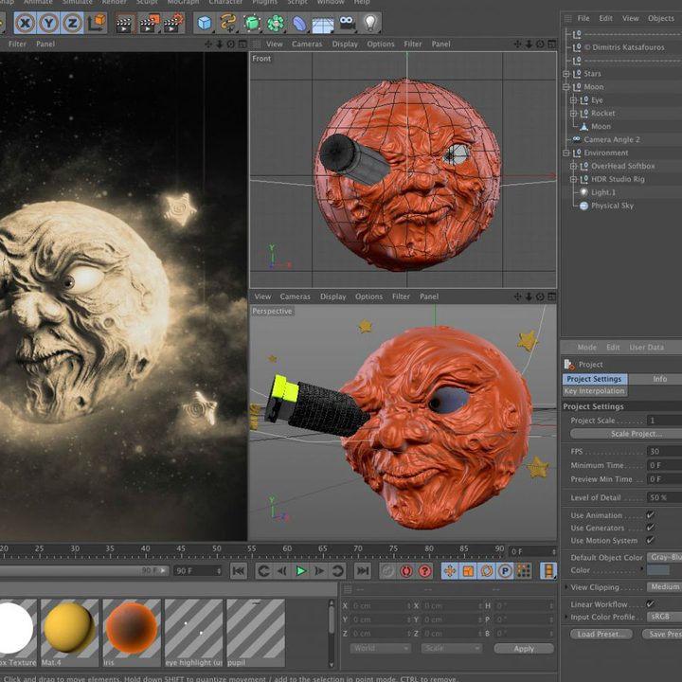Toggle the Z axis lock
Viewport: 682px width, 682px height.
click(72, 23)
